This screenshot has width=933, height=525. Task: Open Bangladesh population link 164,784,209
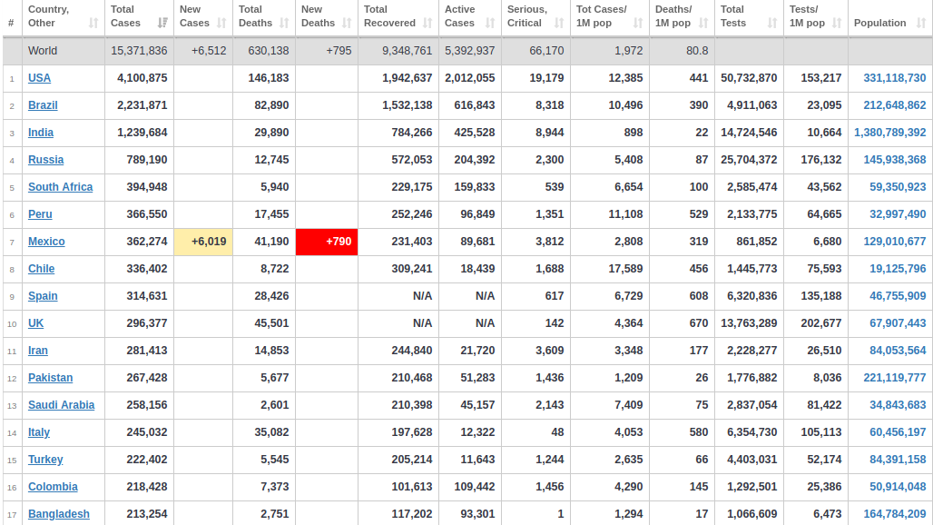[894, 514]
